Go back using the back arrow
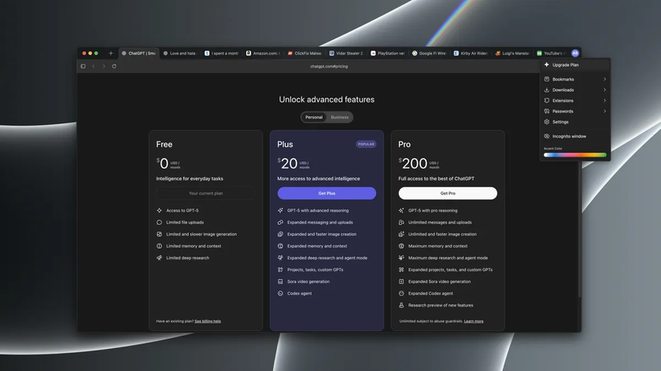The width and height of the screenshot is (661, 371). pos(94,66)
